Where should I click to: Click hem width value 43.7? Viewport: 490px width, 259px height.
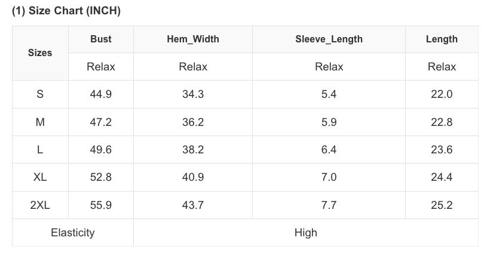click(x=193, y=205)
